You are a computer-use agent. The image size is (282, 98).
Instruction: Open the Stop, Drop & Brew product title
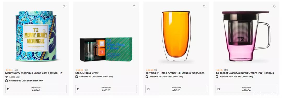point(87,73)
